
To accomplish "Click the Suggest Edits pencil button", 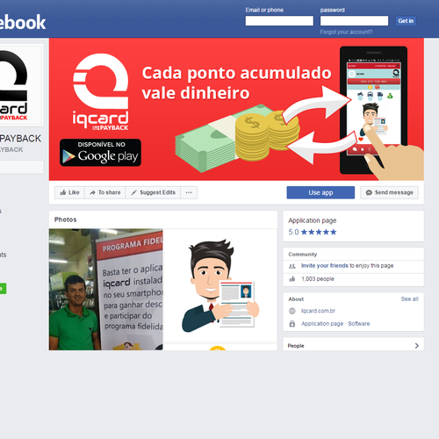I will click(x=153, y=192).
